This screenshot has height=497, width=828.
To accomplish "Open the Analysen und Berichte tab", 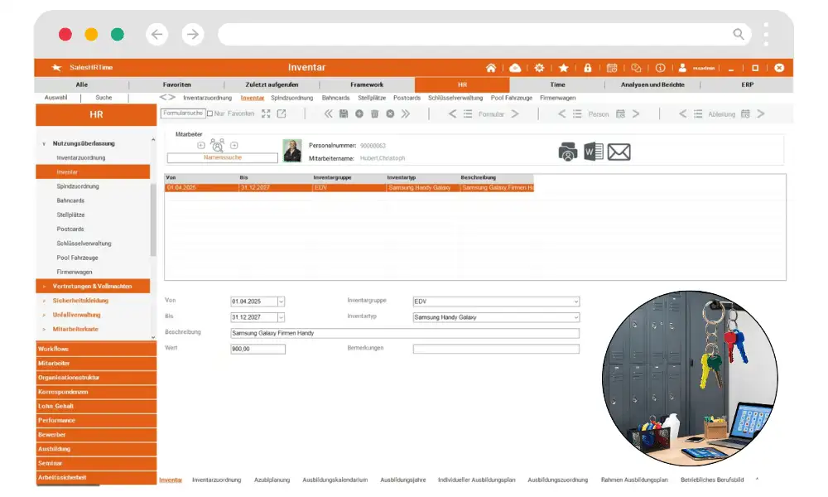I will [x=652, y=84].
